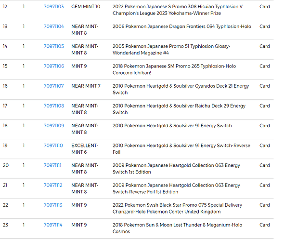The width and height of the screenshot is (284, 241).
Task: Click line number 17
Action: [x=5, y=106]
